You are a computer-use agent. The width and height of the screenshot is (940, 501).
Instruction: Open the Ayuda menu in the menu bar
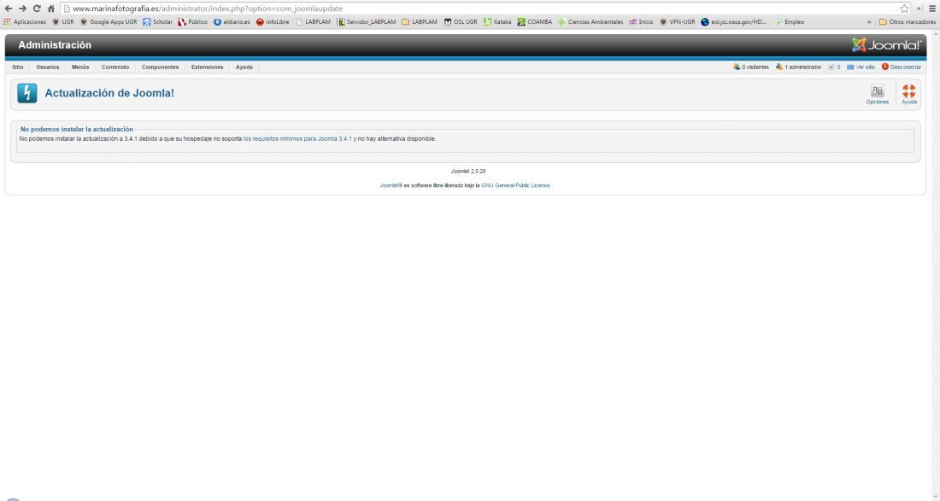[244, 67]
